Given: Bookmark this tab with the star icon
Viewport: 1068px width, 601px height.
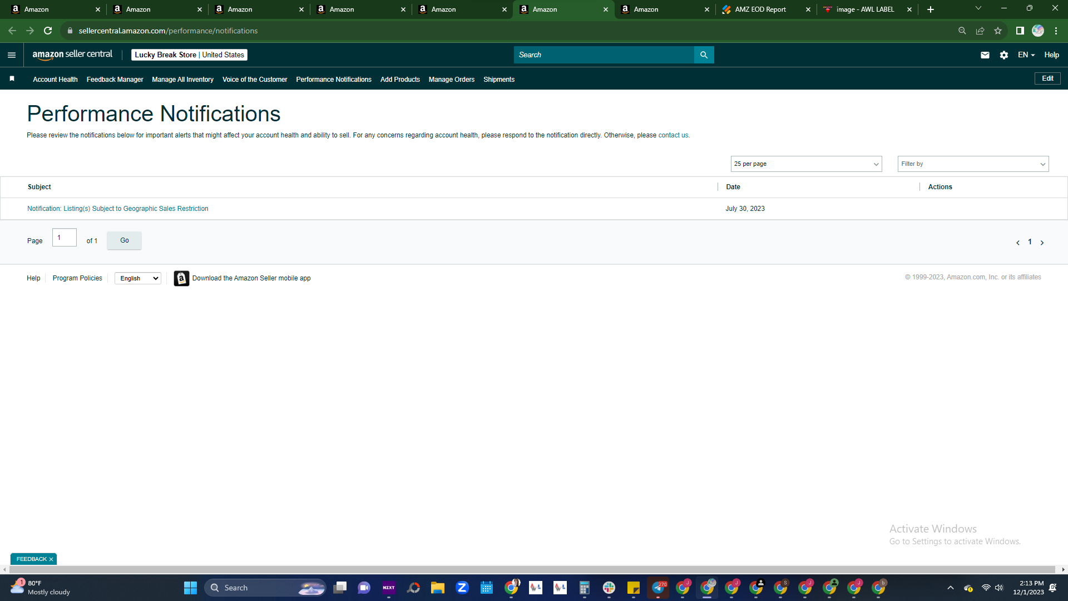Looking at the screenshot, I should (998, 31).
